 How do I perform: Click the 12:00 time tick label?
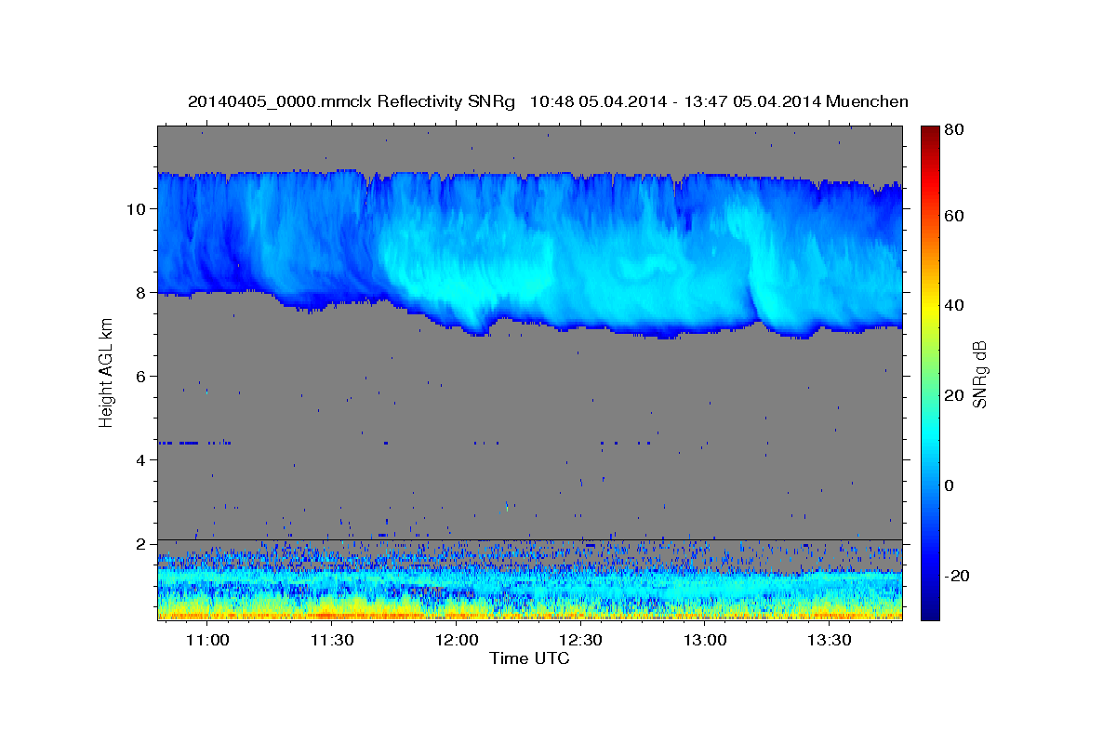457,641
